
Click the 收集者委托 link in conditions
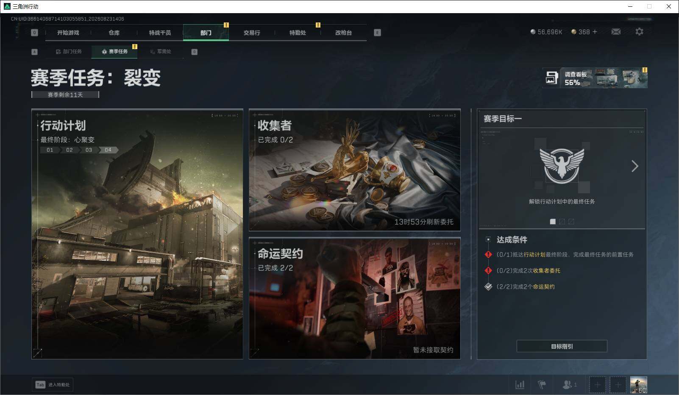coord(547,271)
